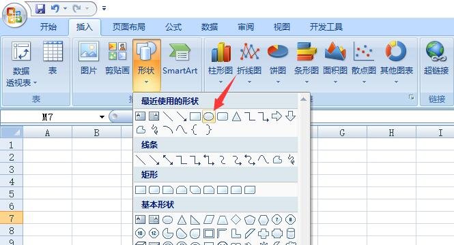Image resolution: width=454 pixels, height=245 pixels.
Task: Pick the down arrow in recent shapes
Action: [290, 116]
